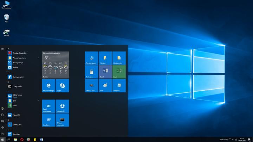
Task: Open the Ustawienia gear tile
Action: coord(62,106)
